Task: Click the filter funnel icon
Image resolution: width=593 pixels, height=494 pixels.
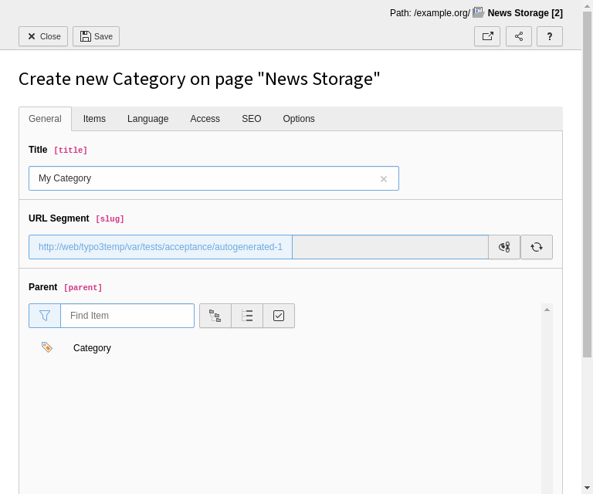Action: coord(45,316)
